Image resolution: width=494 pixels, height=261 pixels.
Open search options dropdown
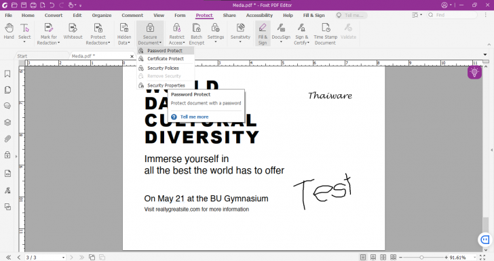coord(417,15)
